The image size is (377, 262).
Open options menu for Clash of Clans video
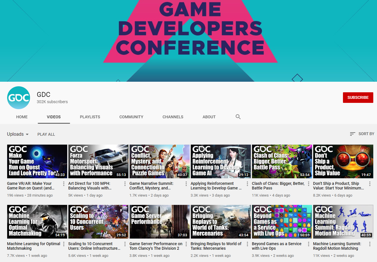tap(309, 184)
